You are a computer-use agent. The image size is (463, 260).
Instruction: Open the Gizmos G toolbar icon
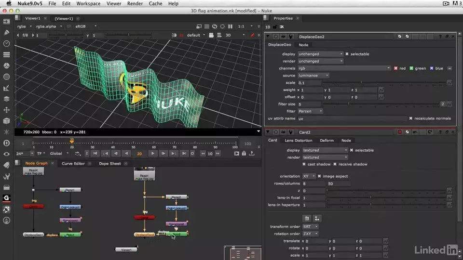click(6, 198)
